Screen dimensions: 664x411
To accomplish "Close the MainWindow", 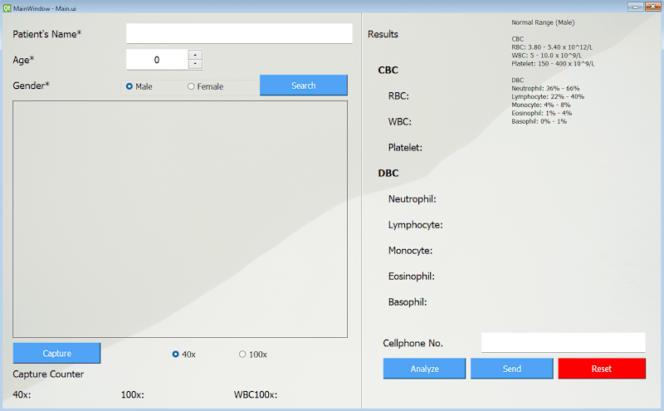I will coord(652,7).
